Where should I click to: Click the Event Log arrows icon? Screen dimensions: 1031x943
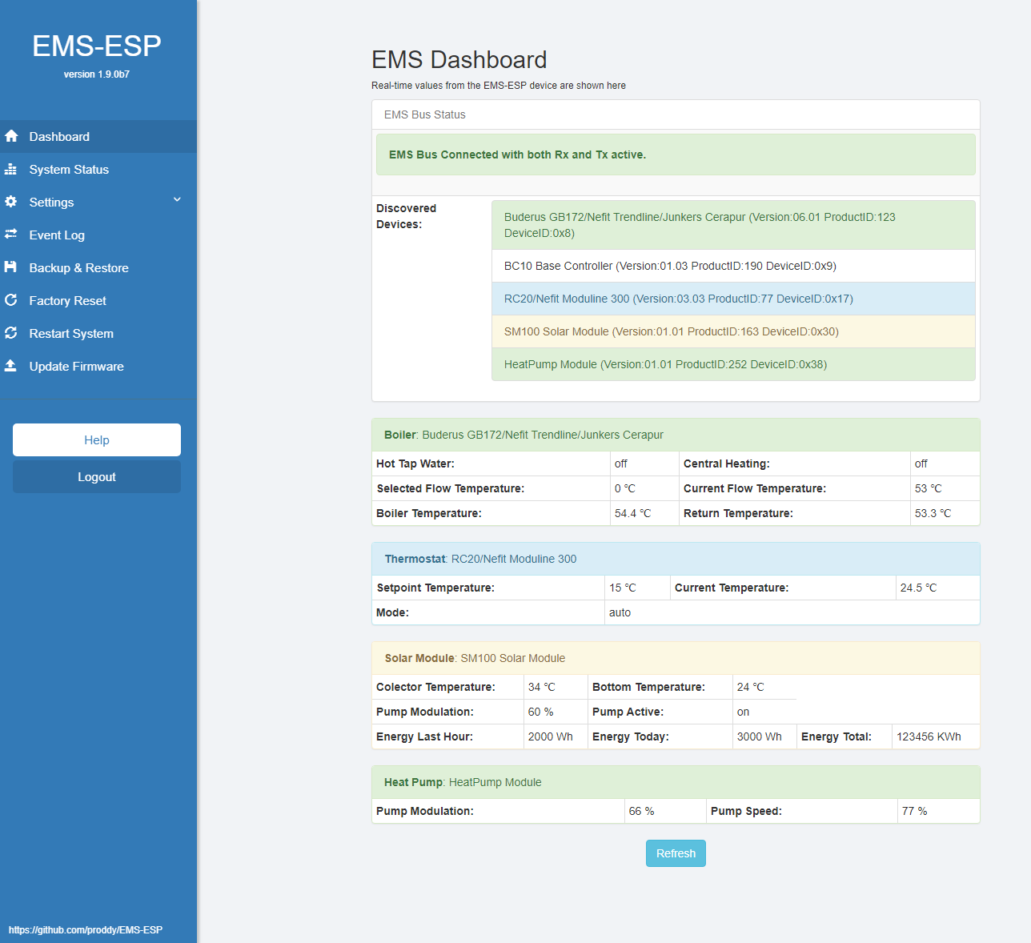[11, 235]
